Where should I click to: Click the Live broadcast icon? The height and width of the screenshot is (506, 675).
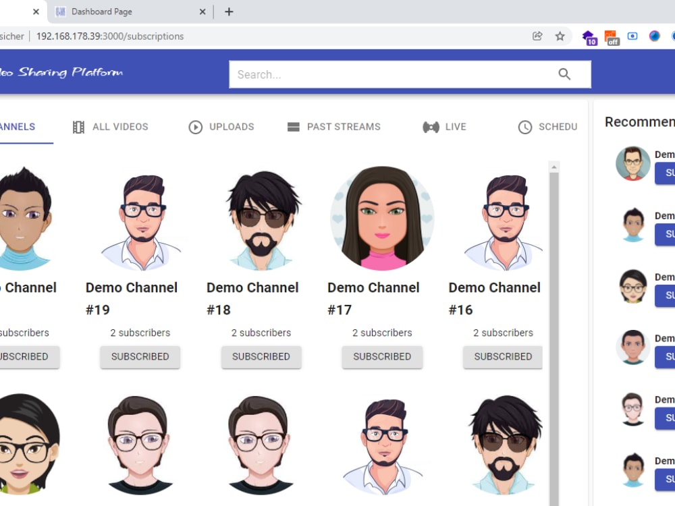point(431,127)
